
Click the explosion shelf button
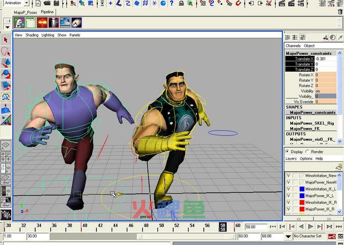(x=42, y=22)
